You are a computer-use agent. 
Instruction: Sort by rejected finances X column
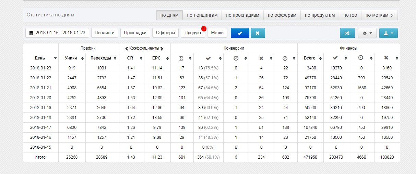(x=387, y=58)
